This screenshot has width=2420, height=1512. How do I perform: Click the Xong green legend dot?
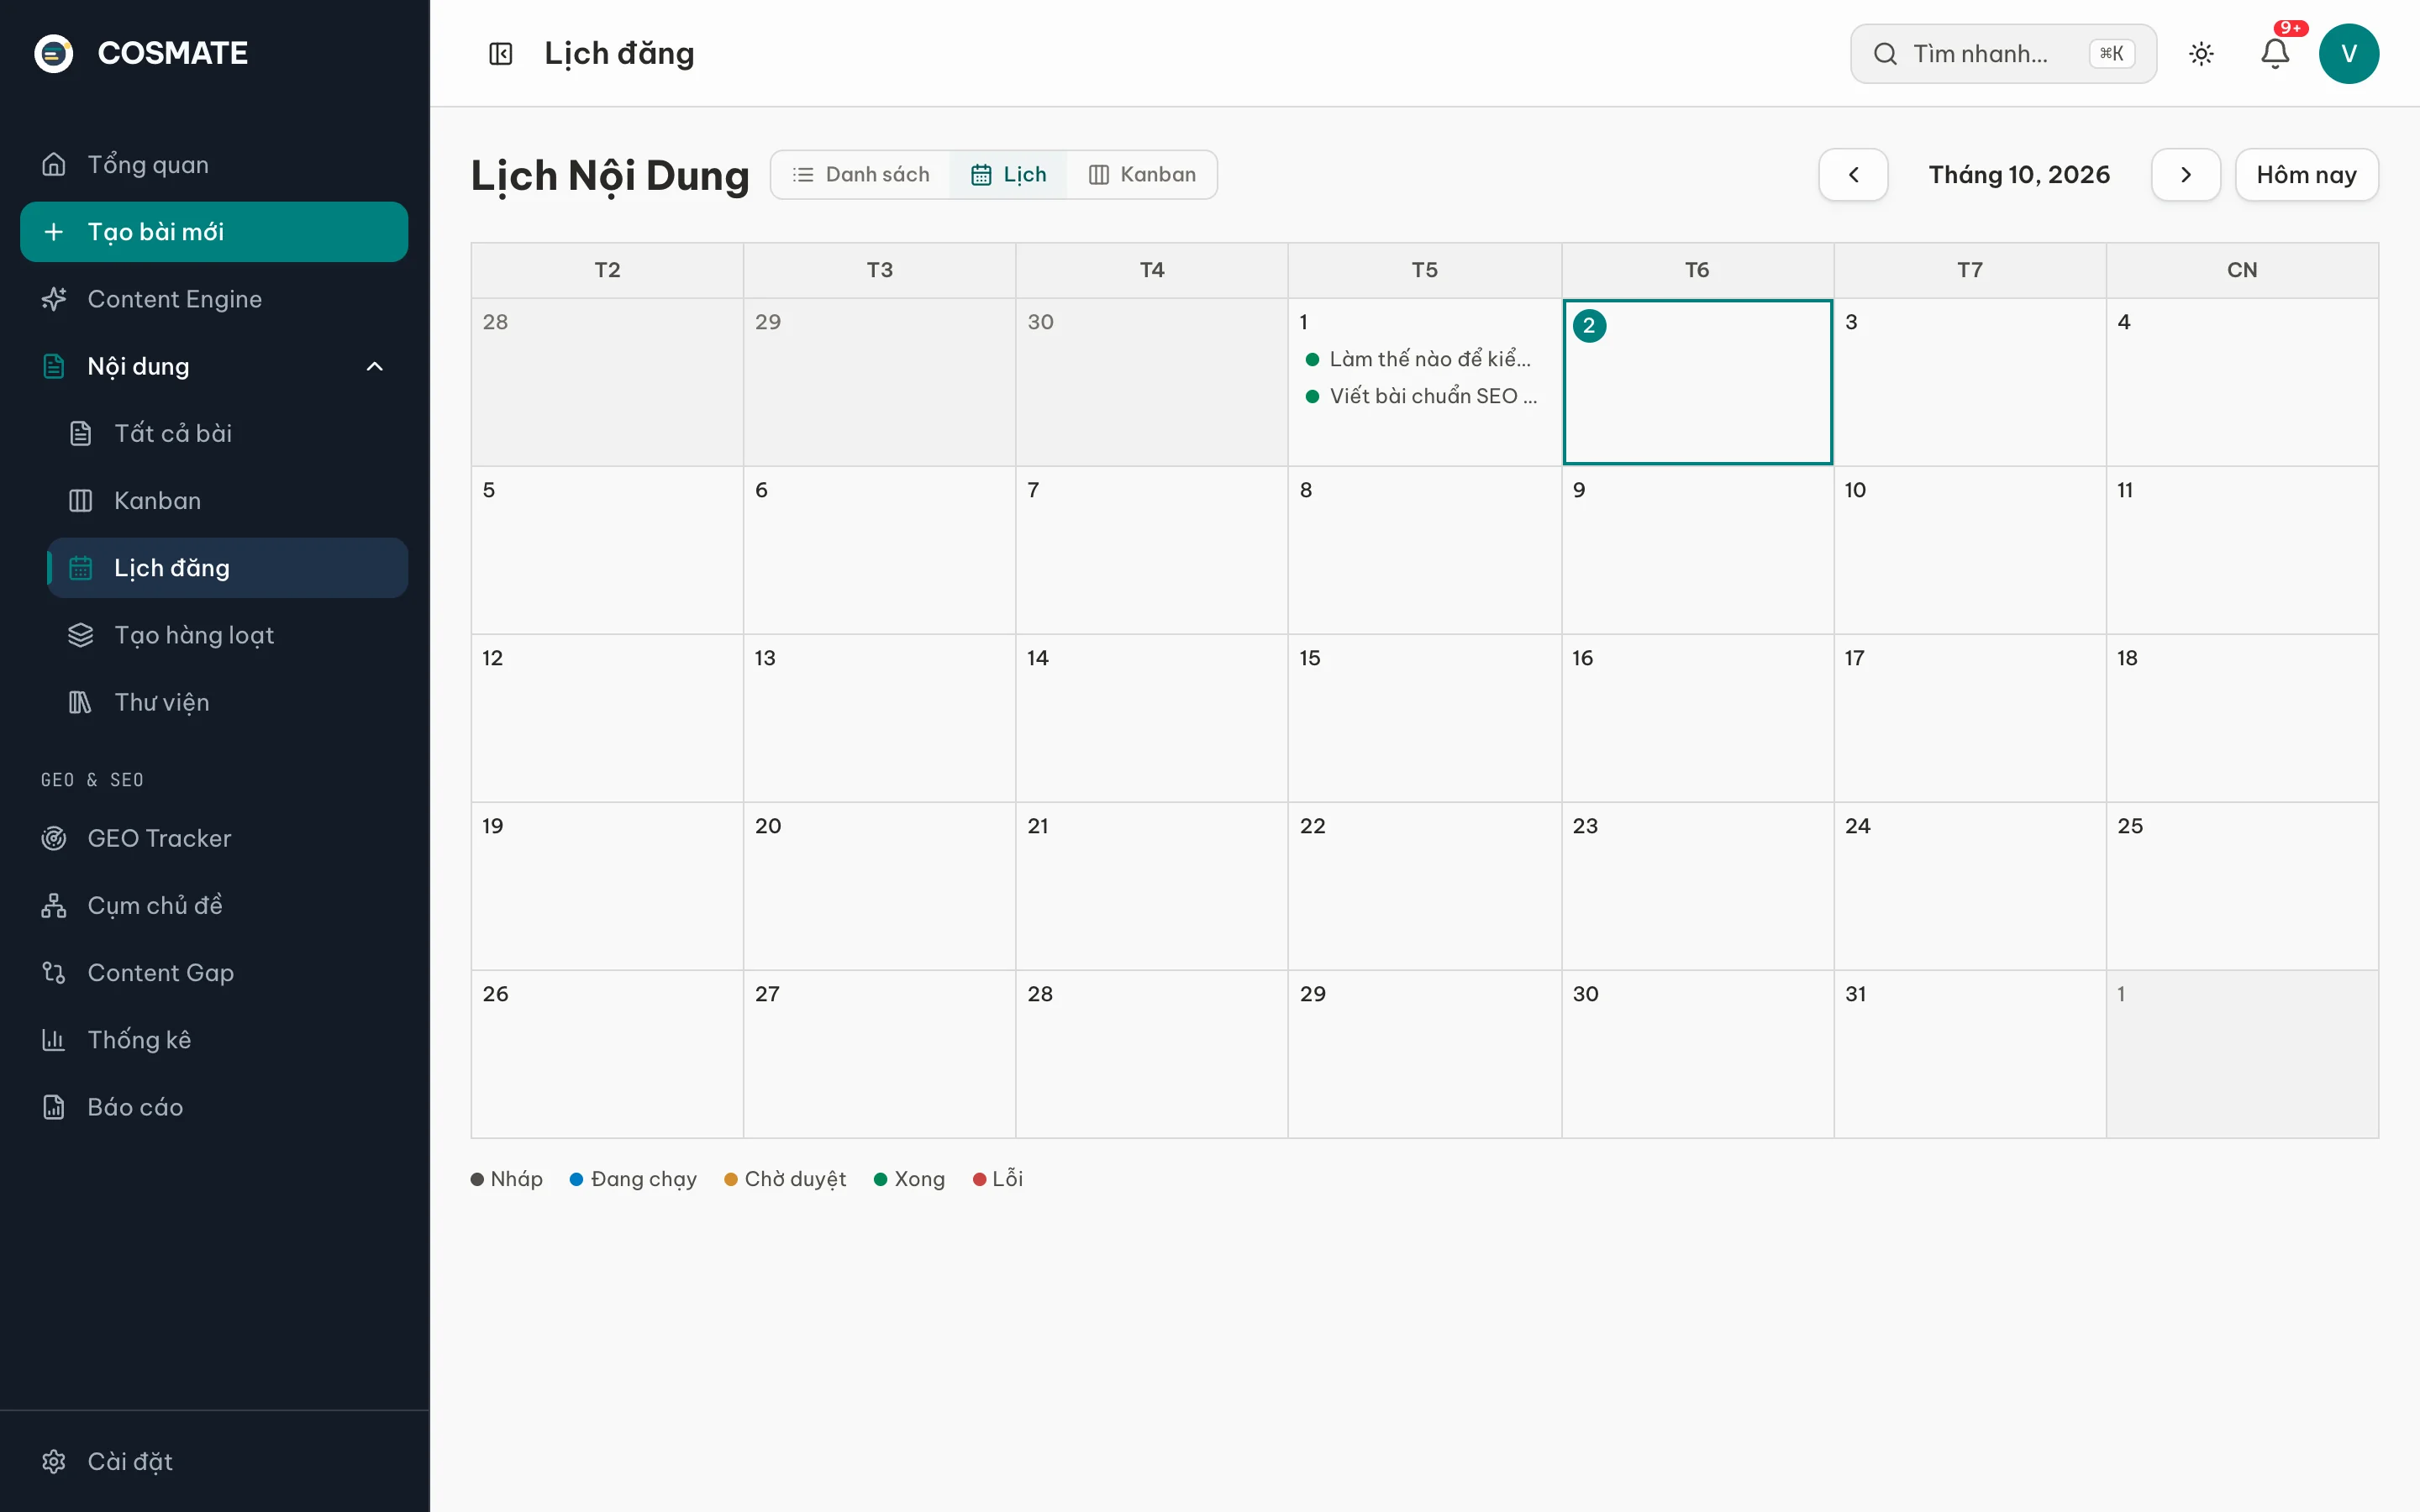880,1179
